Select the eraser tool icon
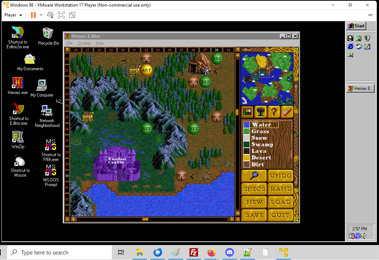This screenshot has width=379, height=260. coord(287,112)
